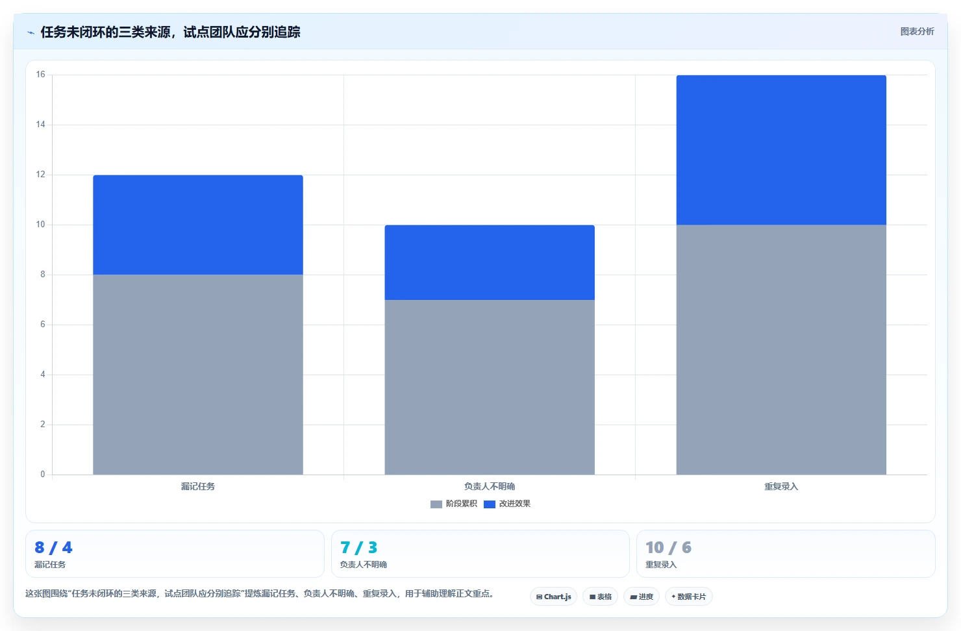Click the y-axis value 8
Image resolution: width=961 pixels, height=631 pixels.
tap(43, 275)
